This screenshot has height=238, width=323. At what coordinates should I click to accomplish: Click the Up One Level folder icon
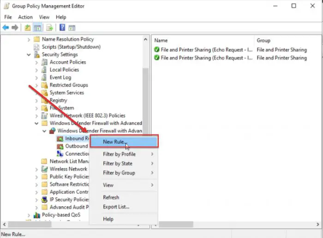tap(27, 27)
